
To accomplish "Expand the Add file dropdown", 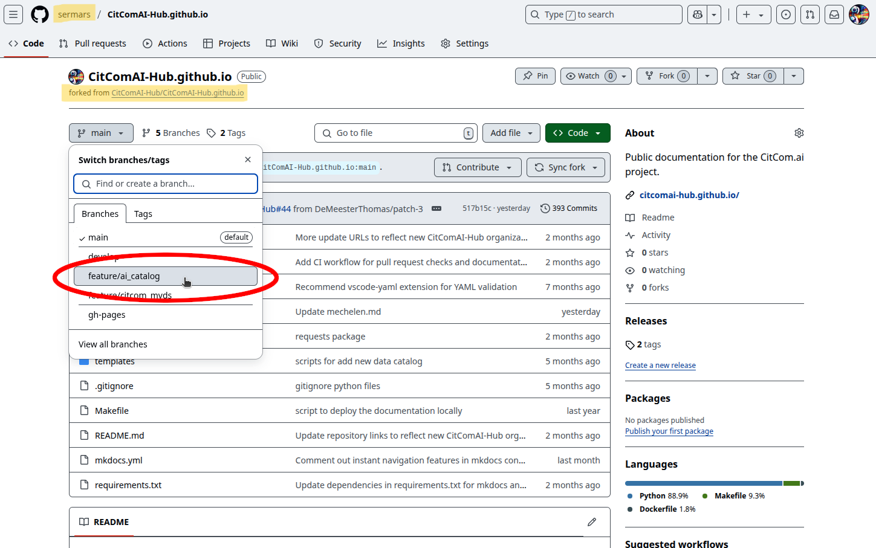I will pos(511,133).
